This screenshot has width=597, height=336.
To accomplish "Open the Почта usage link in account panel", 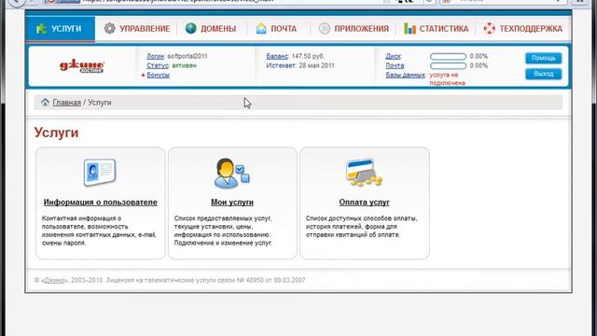I will tap(395, 65).
